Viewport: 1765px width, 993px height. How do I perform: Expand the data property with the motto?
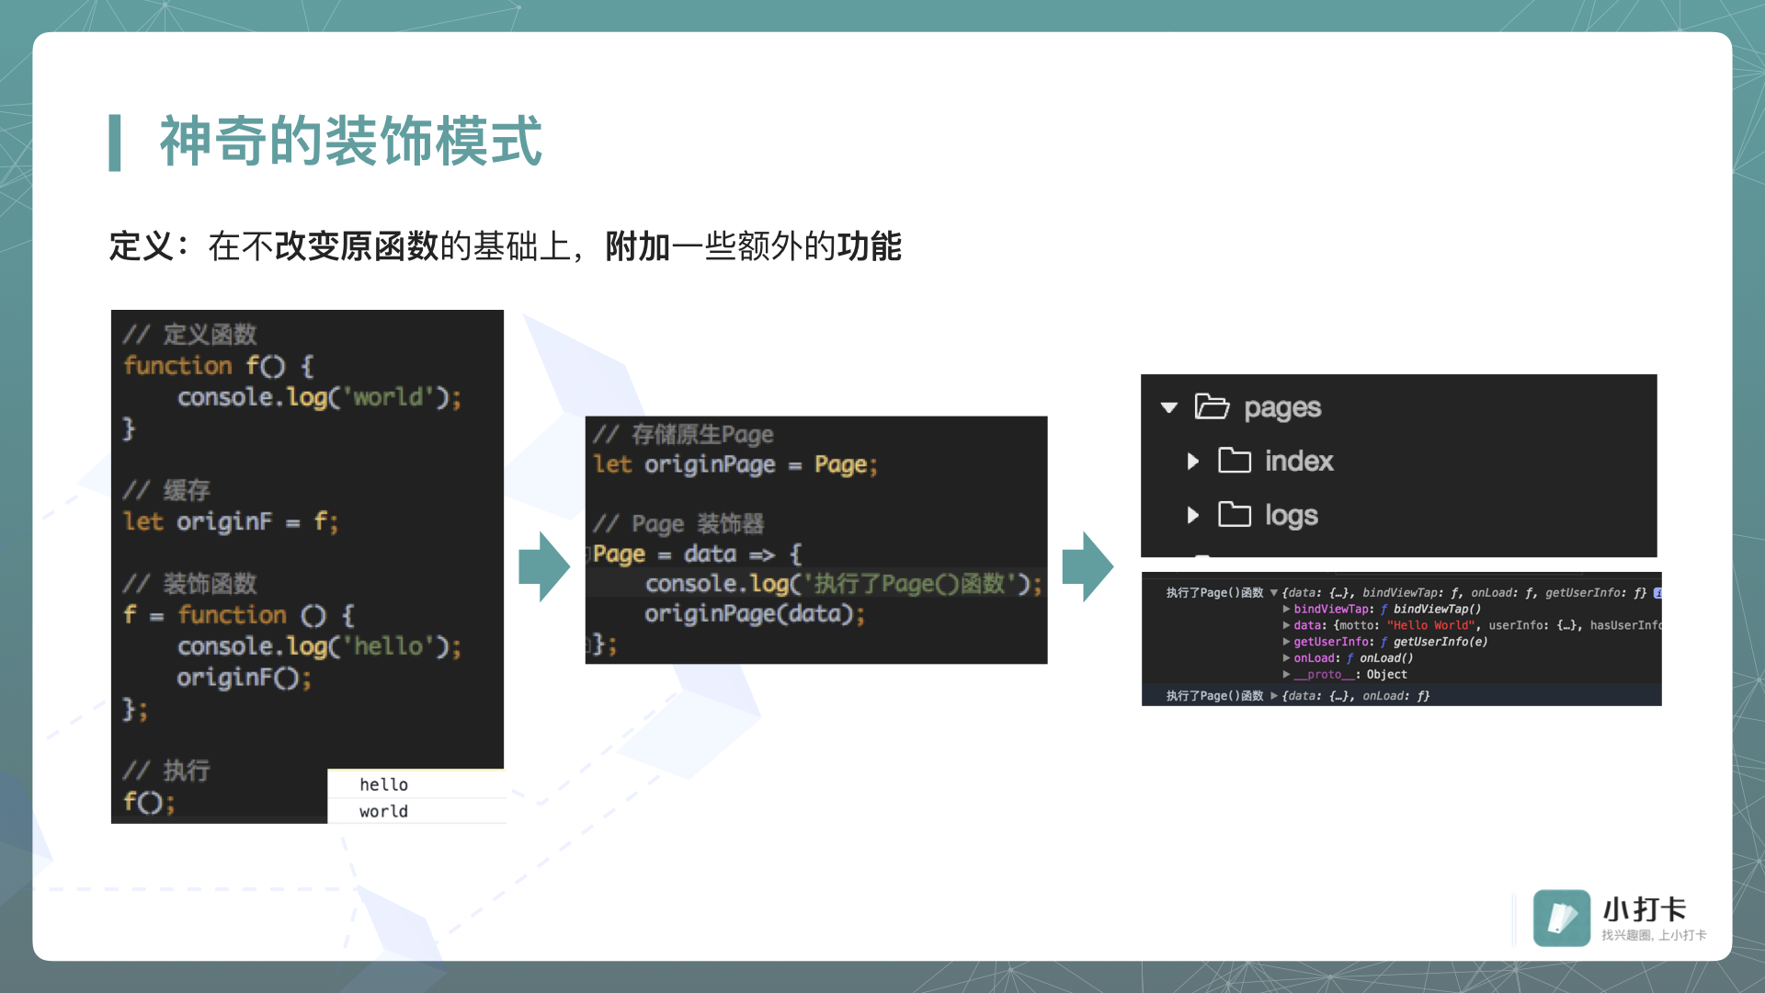(x=1286, y=625)
